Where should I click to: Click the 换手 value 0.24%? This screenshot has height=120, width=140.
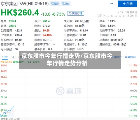click(111, 21)
